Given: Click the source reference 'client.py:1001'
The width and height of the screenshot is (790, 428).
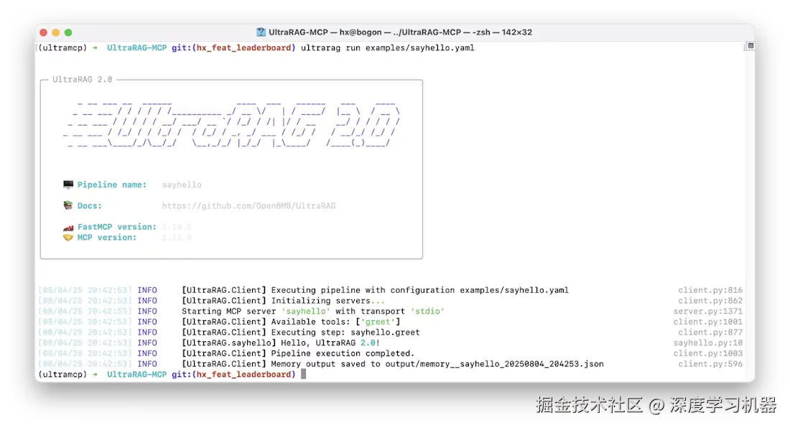Looking at the screenshot, I should click(x=708, y=322).
